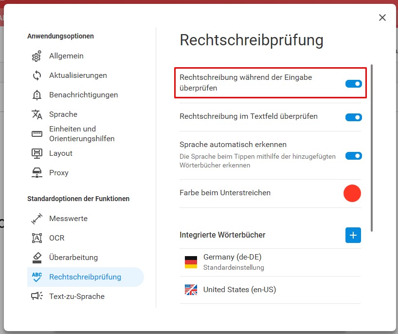Viewport: 398px width, 334px height.
Task: Click the Allgemein gear icon
Action: [37, 56]
